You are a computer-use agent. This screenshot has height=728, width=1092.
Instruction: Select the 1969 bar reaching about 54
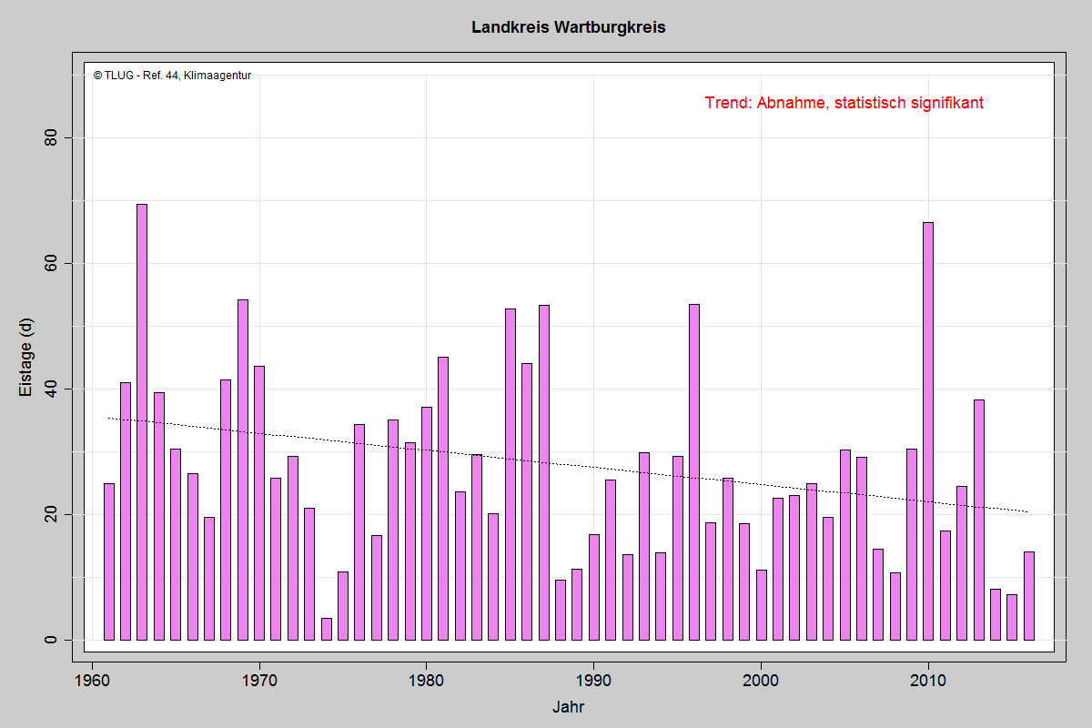coord(243,470)
